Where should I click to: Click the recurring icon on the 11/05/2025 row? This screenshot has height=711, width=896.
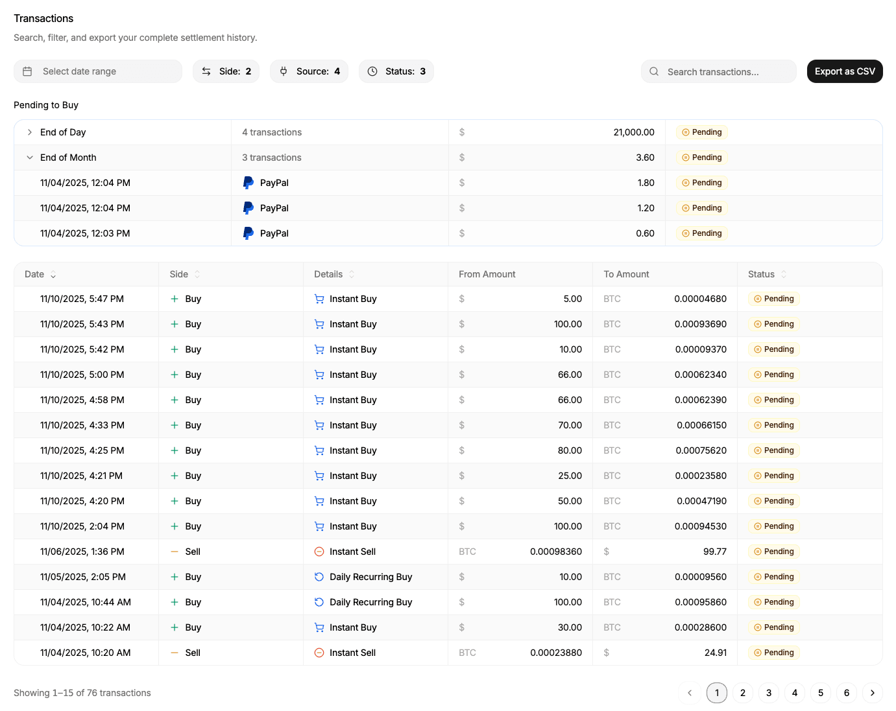click(x=319, y=577)
